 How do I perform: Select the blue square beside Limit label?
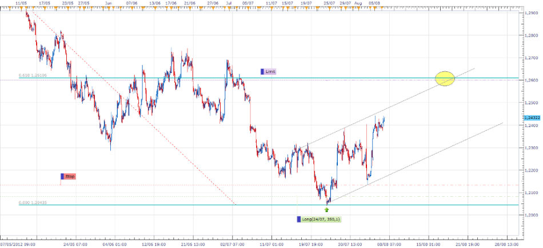262,71
